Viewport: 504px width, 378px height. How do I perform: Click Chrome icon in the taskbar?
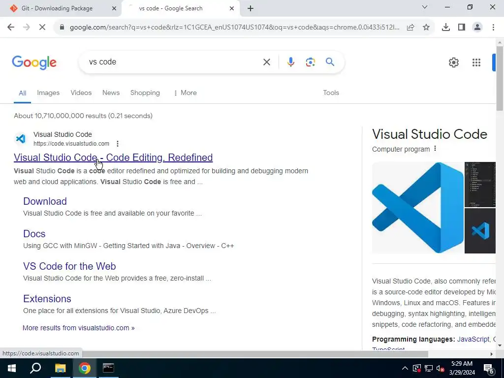[x=84, y=368]
